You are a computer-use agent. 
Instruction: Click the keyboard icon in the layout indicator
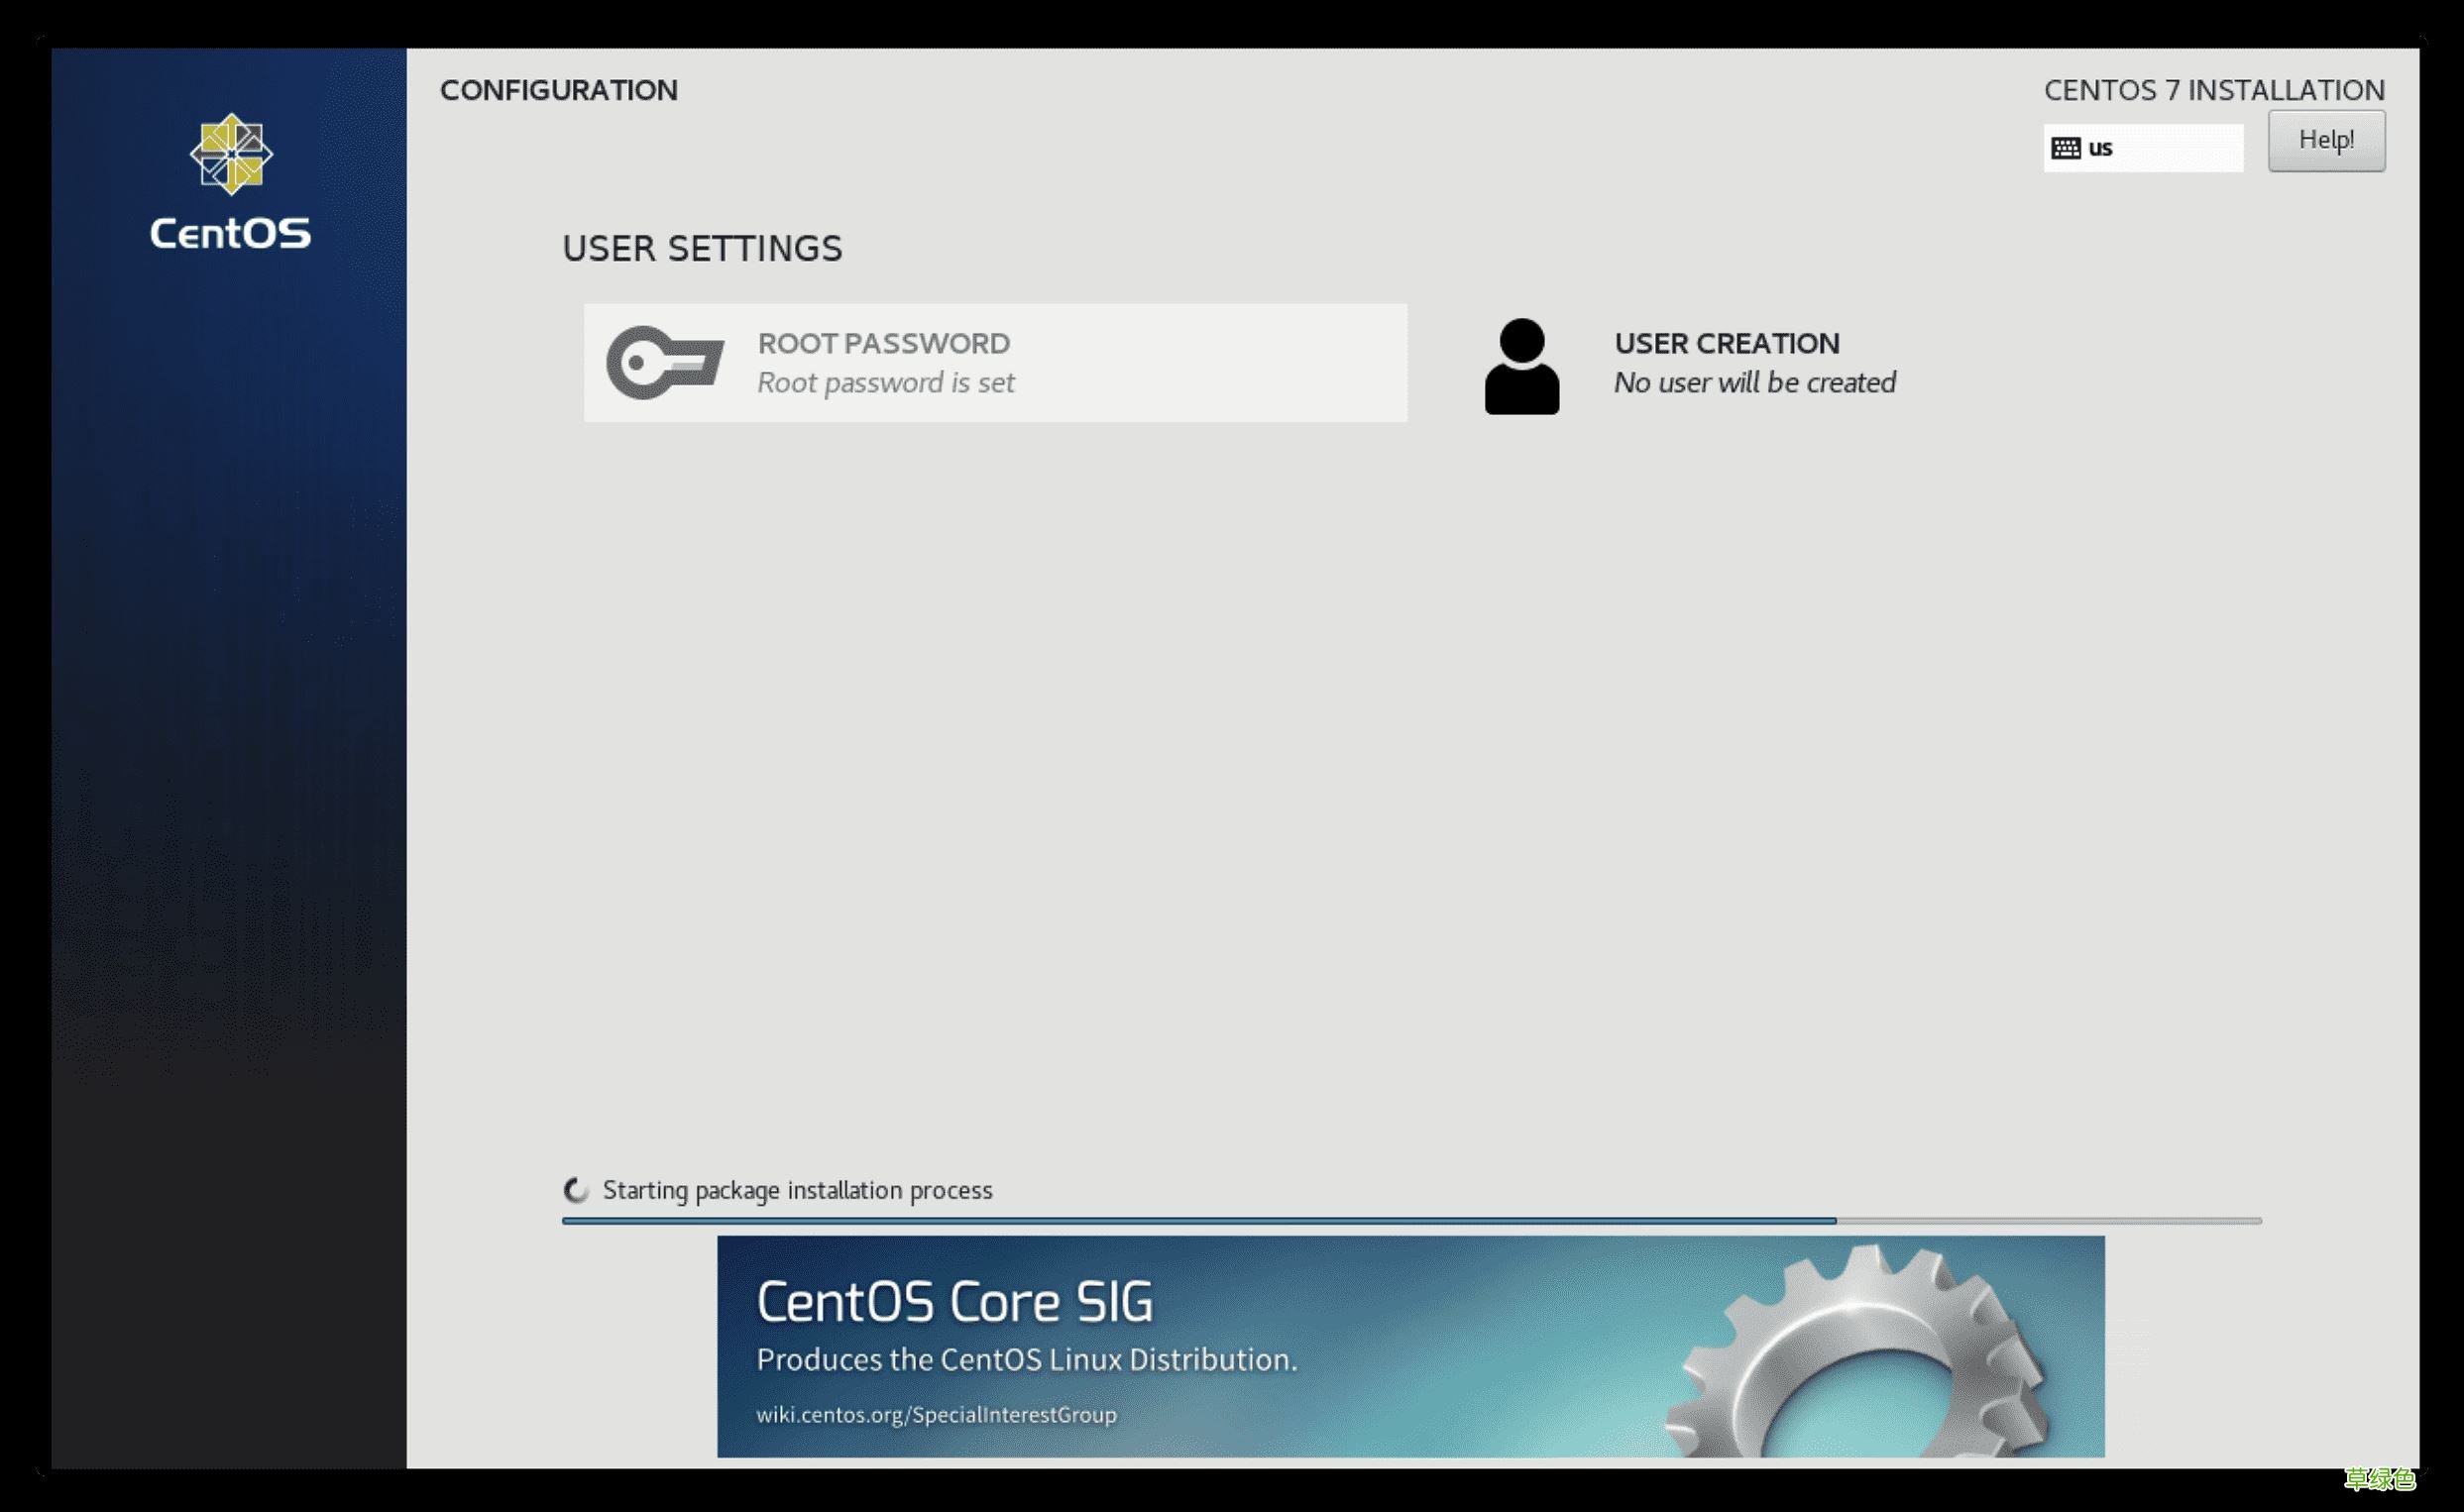pos(2065,148)
